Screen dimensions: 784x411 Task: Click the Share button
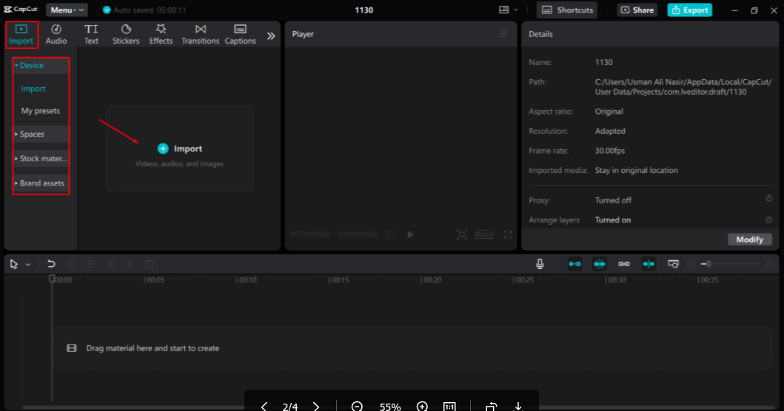pyautogui.click(x=637, y=10)
